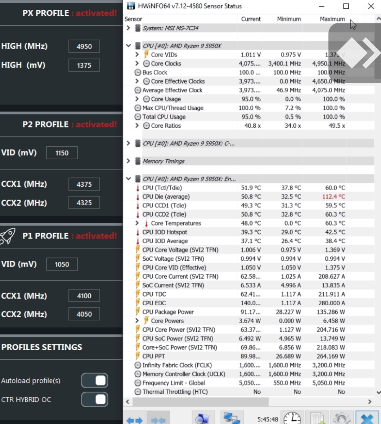381x424 pixels.
Task: Expand the Memory Timings section
Action: click(x=129, y=161)
